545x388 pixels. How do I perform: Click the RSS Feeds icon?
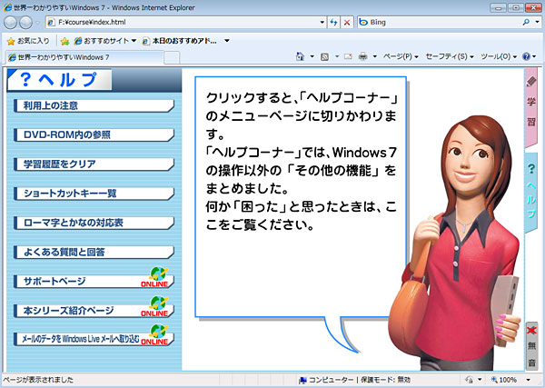pyautogui.click(x=324, y=56)
